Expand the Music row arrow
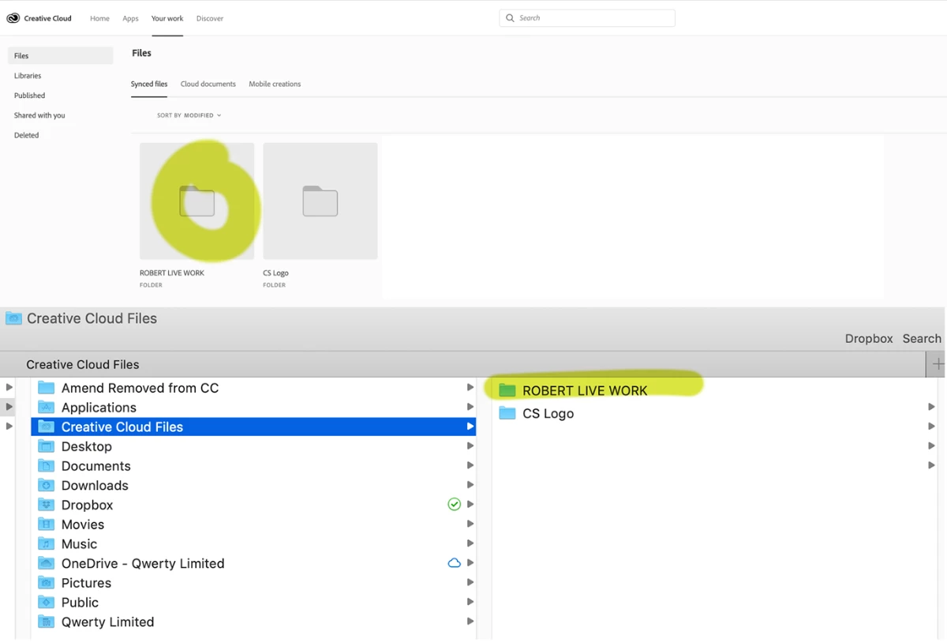This screenshot has width=947, height=643. [x=470, y=543]
